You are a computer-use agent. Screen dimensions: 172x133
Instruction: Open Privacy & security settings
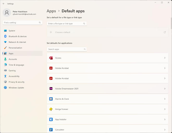click(x=16, y=82)
